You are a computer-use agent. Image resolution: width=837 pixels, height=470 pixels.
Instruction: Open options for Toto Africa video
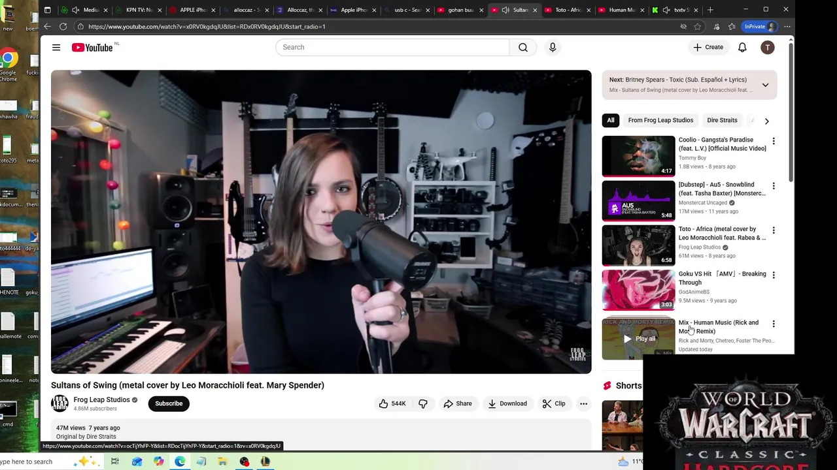774,230
